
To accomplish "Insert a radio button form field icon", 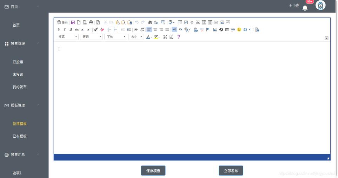I will 192,22.
